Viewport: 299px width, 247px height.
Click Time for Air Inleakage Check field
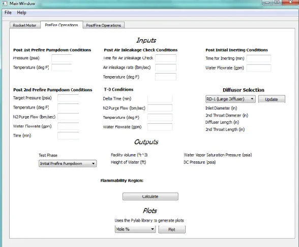coord(166,58)
